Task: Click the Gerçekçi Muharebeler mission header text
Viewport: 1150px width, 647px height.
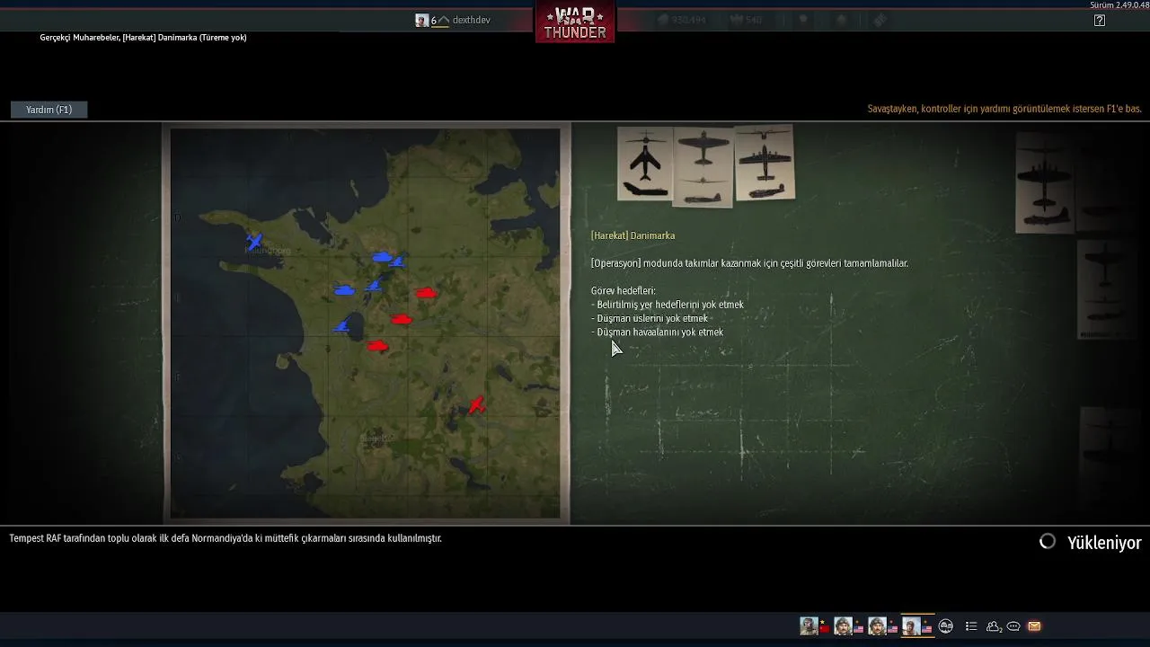Action: (x=143, y=38)
